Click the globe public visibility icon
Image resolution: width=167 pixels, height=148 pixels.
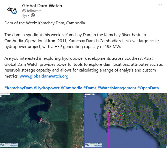click(33, 15)
